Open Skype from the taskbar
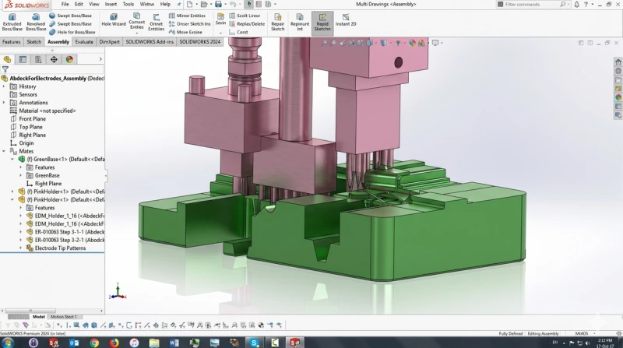The height and width of the screenshot is (348, 623). point(255,343)
